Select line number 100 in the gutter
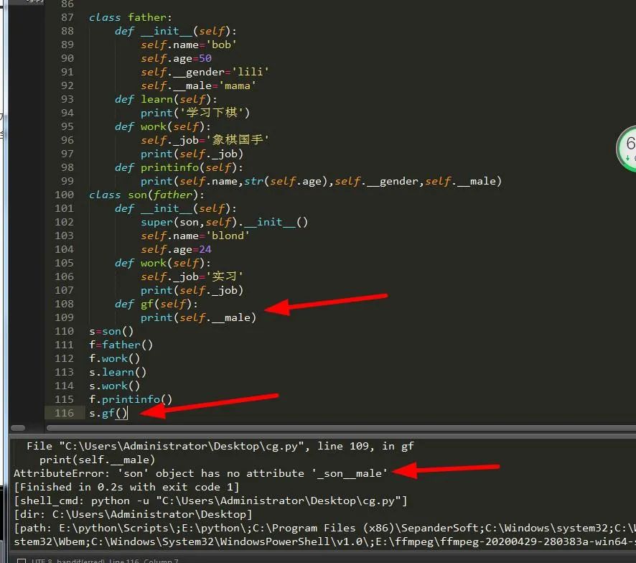This screenshot has width=636, height=563. pos(63,195)
